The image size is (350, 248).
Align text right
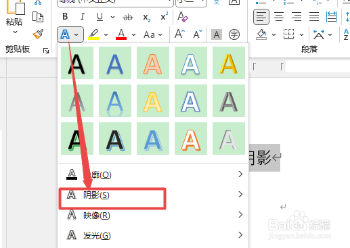[297, 17]
